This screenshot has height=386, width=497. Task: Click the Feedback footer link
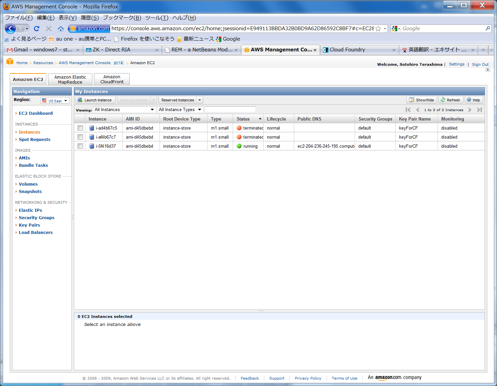click(250, 378)
